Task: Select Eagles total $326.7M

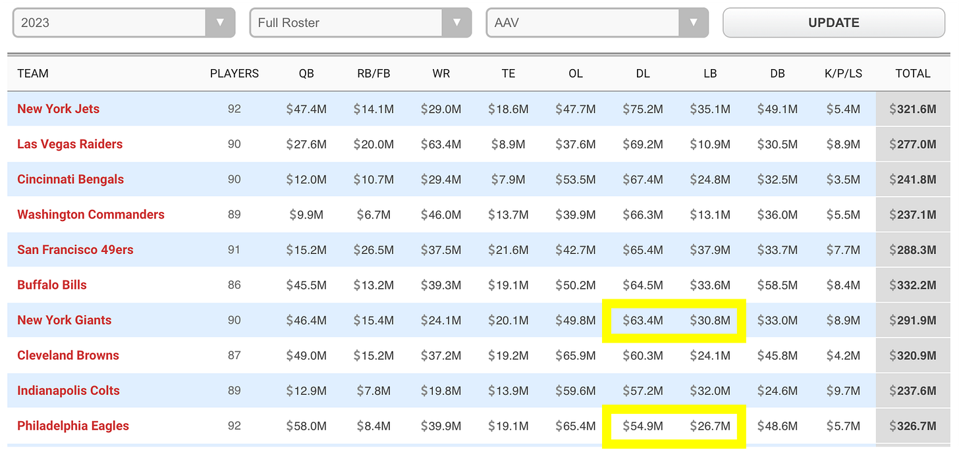Action: (x=913, y=426)
